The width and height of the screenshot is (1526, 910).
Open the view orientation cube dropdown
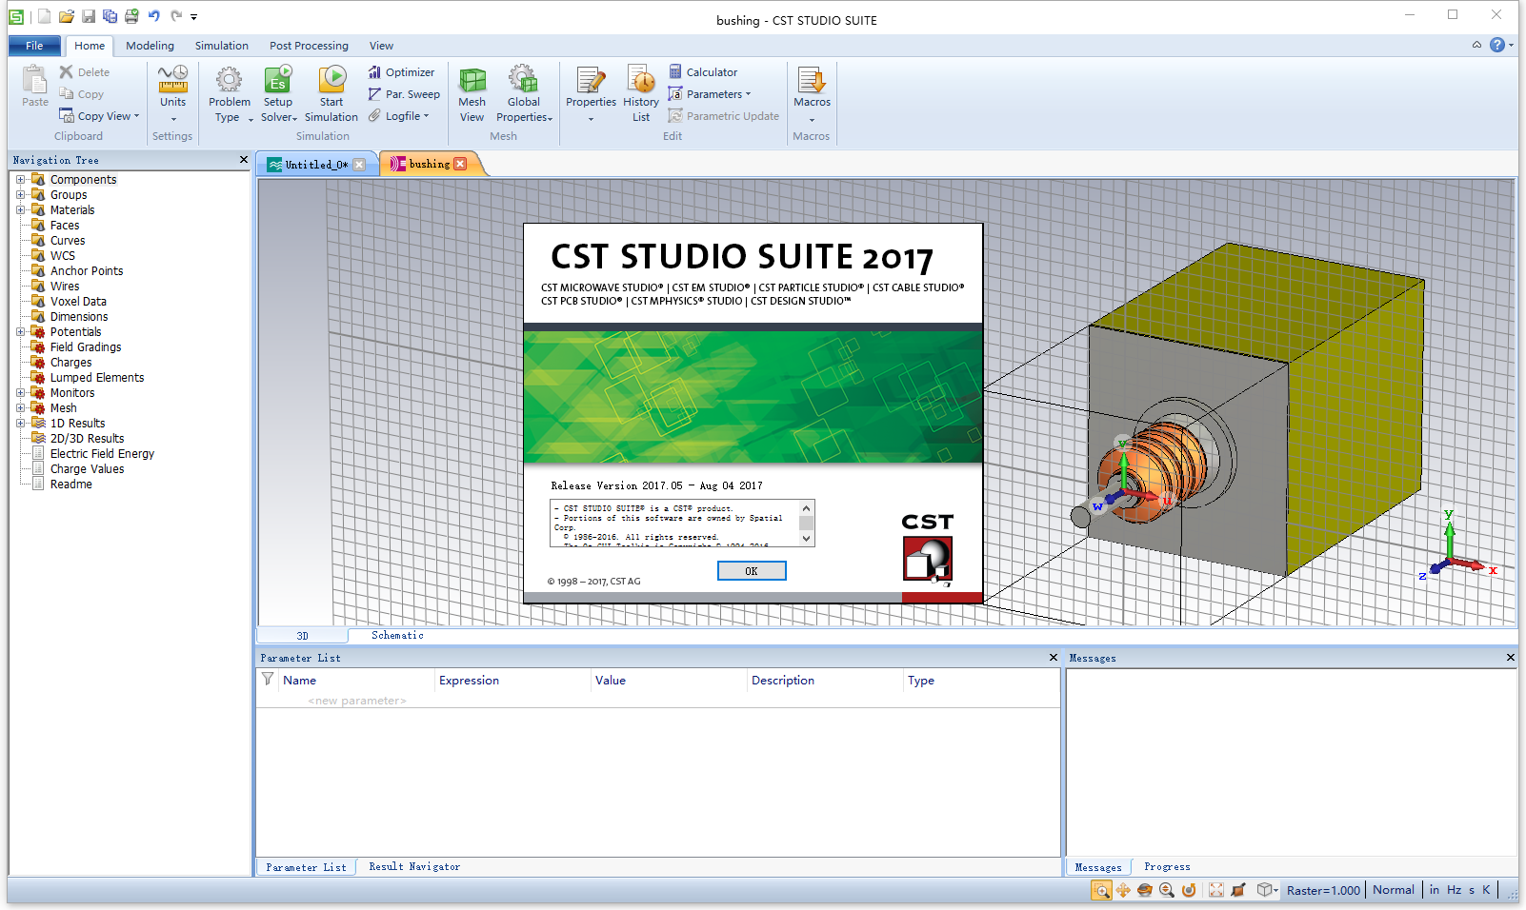click(1268, 890)
